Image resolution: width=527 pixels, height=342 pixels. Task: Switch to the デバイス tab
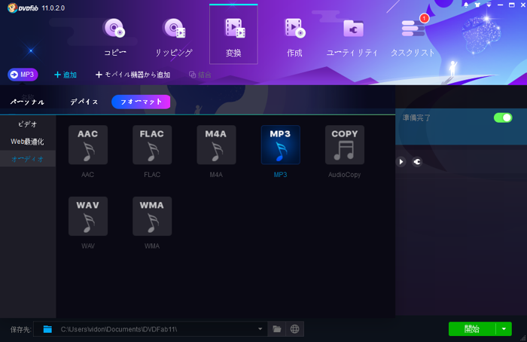coord(84,102)
